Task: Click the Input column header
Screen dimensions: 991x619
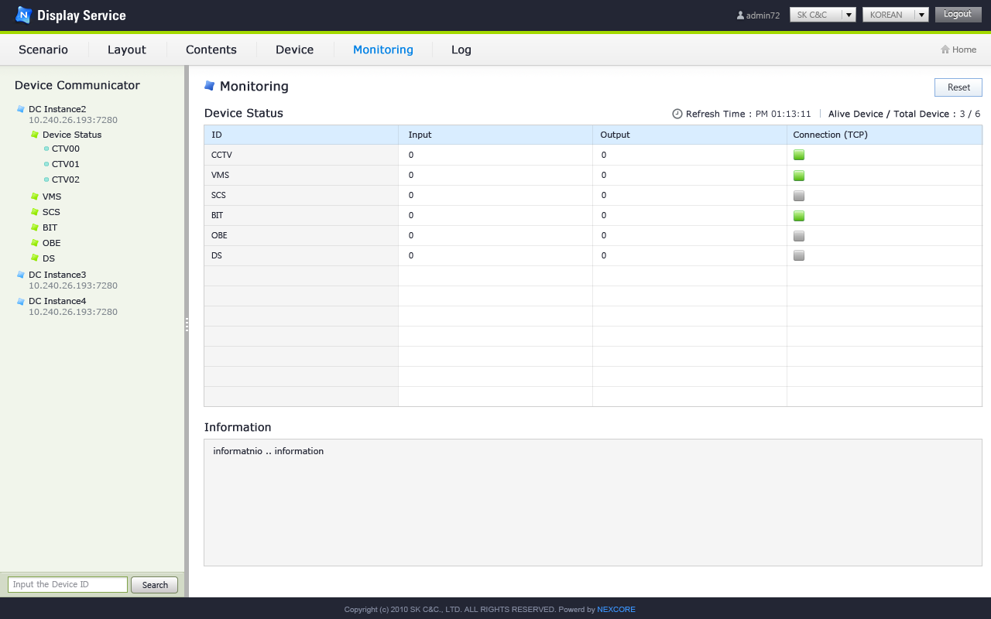Action: pyautogui.click(x=495, y=135)
